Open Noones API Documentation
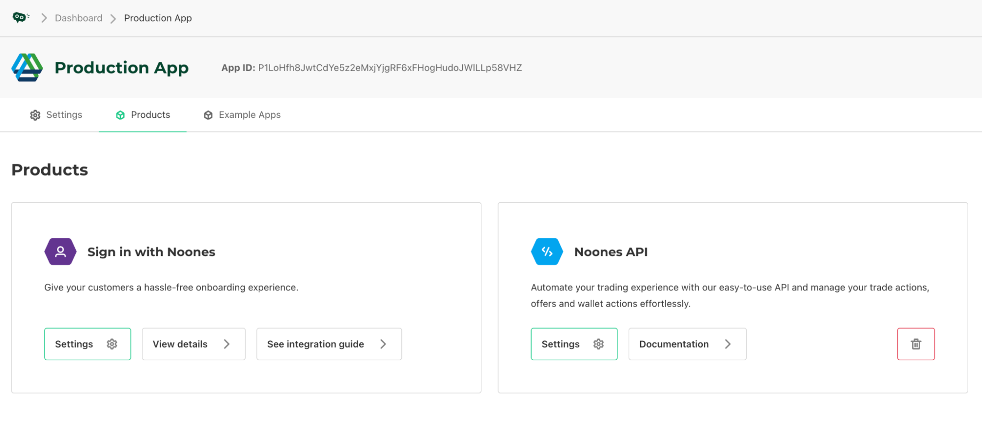Image resolution: width=982 pixels, height=422 pixels. [x=687, y=344]
